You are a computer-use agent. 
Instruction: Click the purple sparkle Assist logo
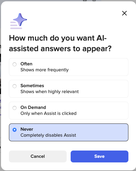(x=18, y=21)
